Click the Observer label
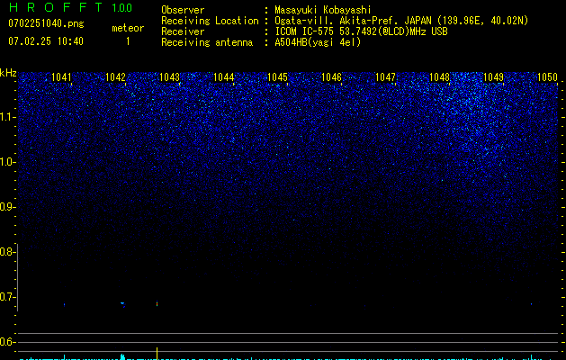The height and width of the screenshot is (360, 566). coord(183,10)
